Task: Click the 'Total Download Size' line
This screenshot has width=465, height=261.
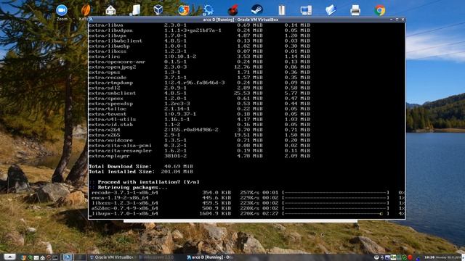Action: [x=141, y=166]
